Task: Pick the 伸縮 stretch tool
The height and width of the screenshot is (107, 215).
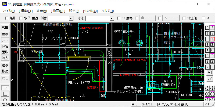Action: pos(5,46)
